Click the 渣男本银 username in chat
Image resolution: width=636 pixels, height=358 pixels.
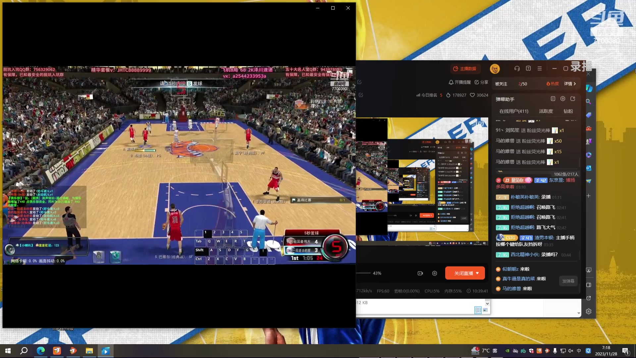(544, 238)
